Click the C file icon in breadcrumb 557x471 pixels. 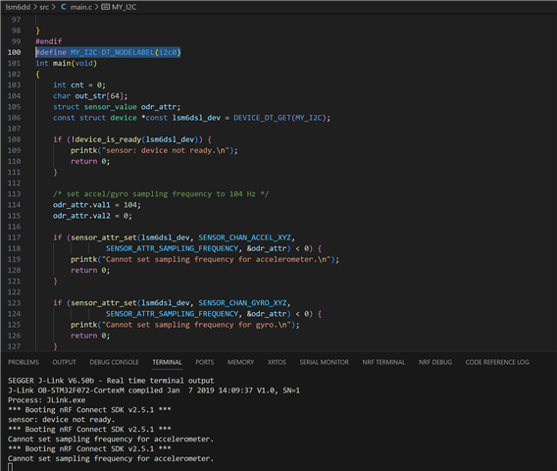click(63, 7)
